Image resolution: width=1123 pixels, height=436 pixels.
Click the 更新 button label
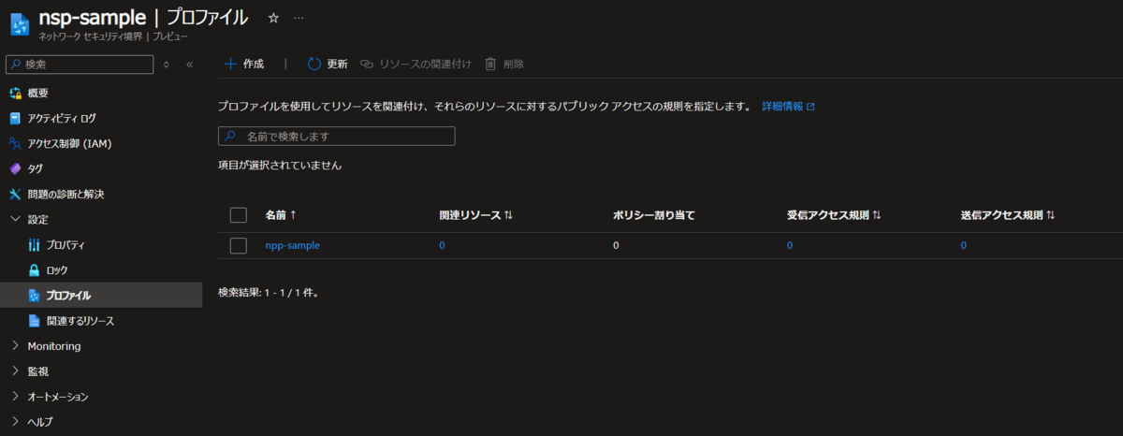click(x=337, y=64)
